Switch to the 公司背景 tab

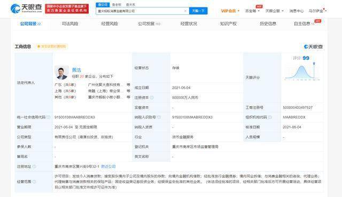point(30,23)
